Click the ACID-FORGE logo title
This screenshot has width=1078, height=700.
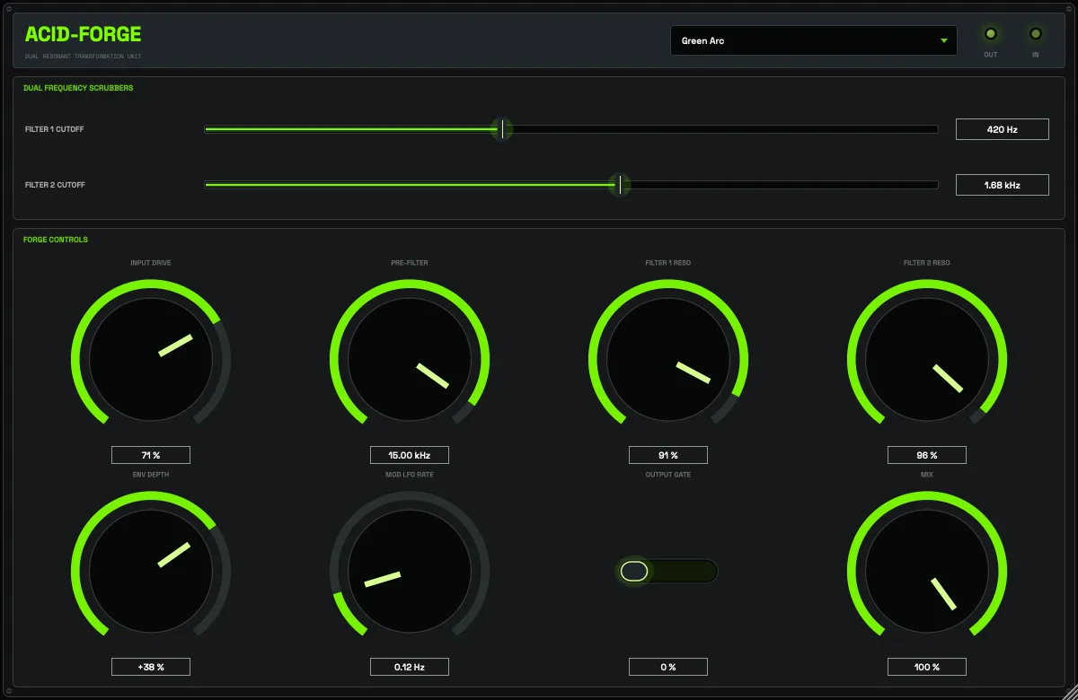[84, 35]
